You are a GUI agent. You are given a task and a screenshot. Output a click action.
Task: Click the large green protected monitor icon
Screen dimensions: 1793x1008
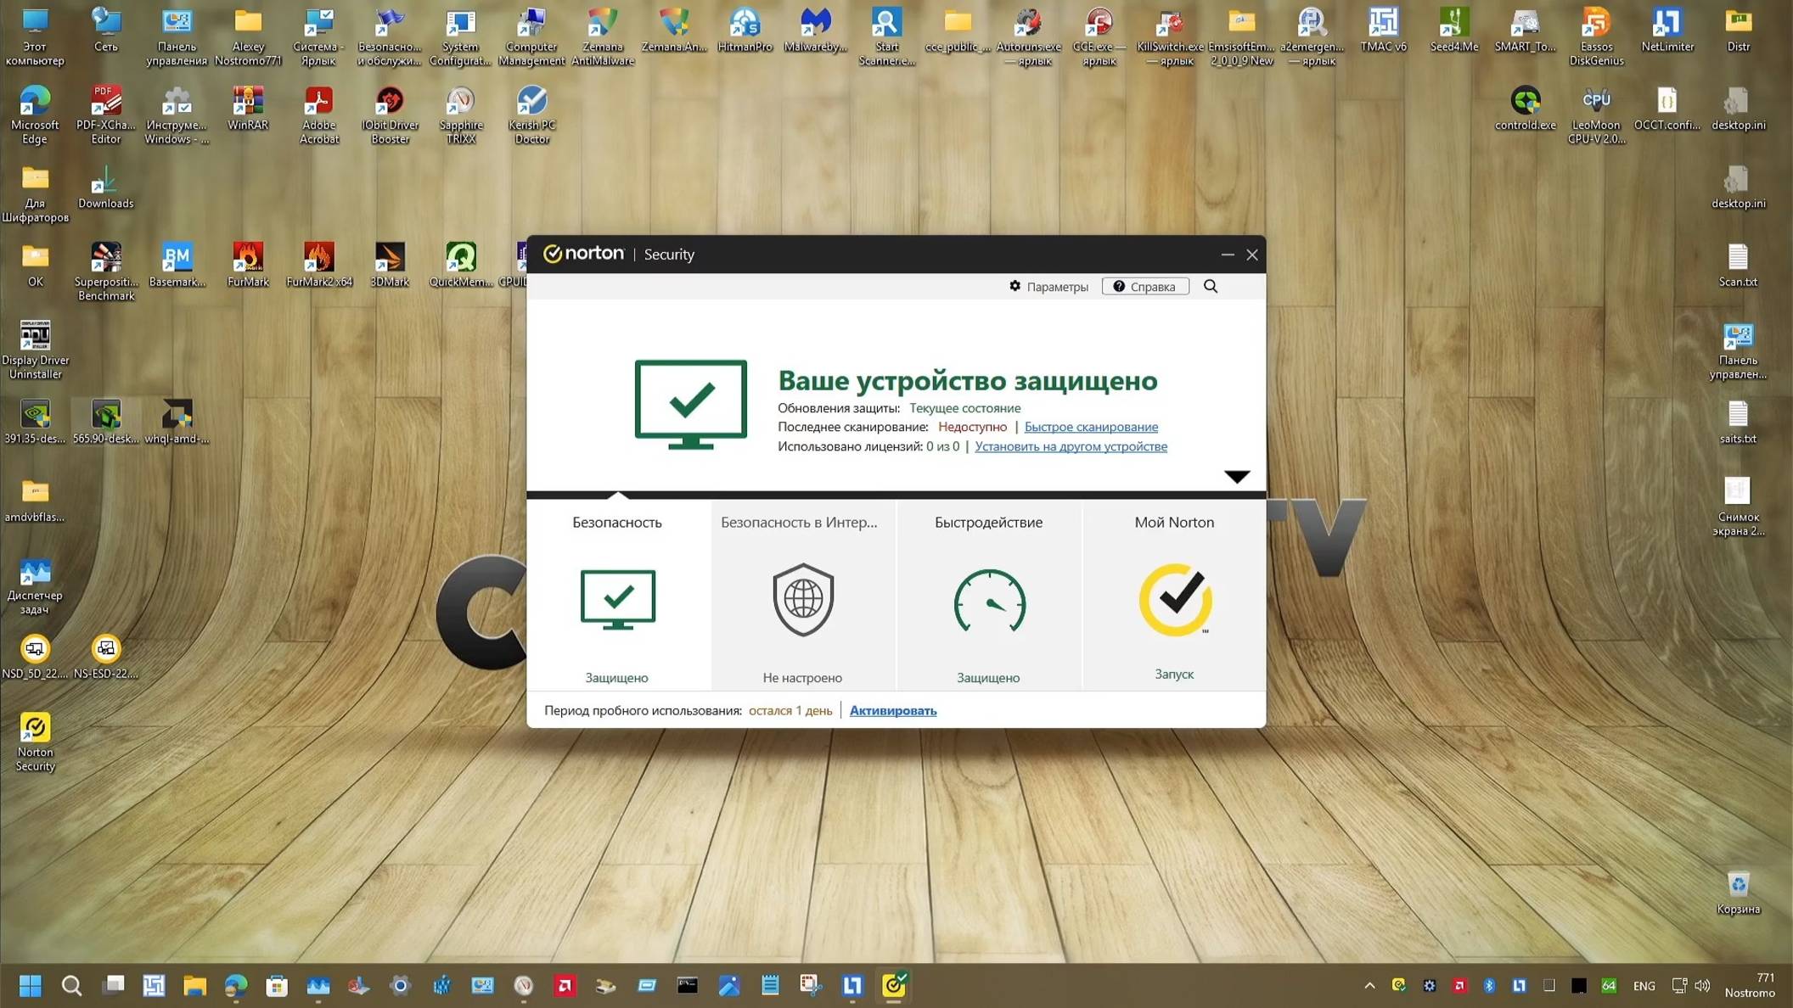[690, 404]
